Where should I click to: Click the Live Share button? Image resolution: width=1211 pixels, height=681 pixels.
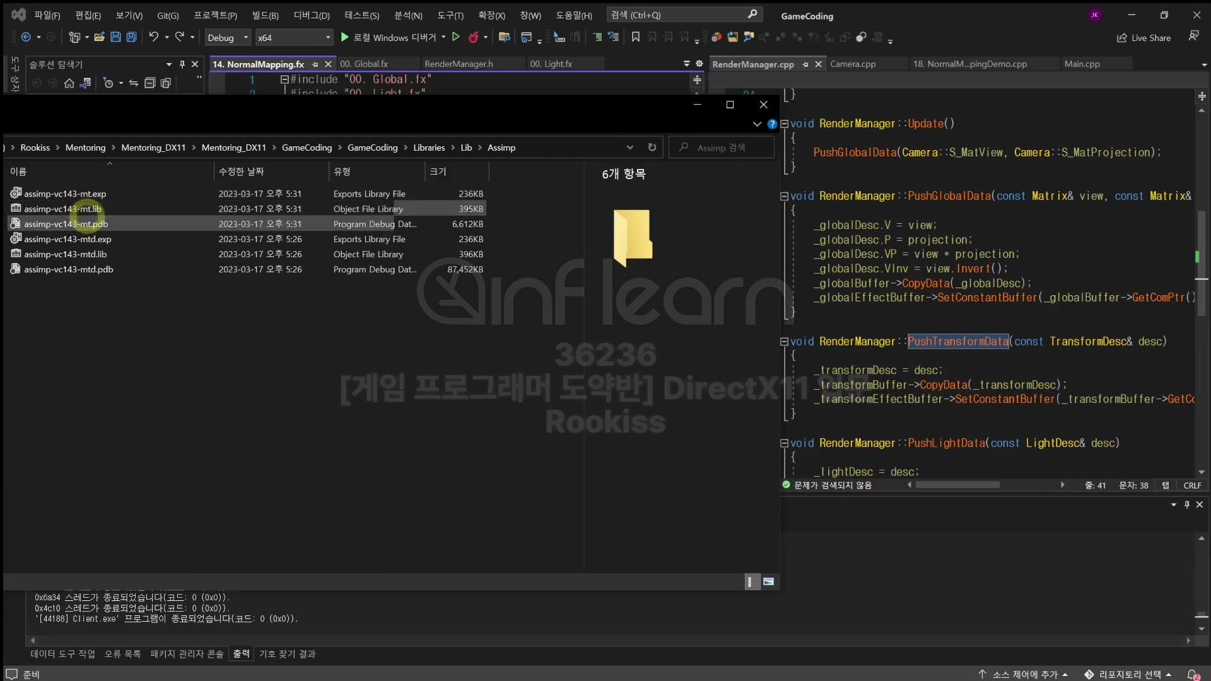1144,38
